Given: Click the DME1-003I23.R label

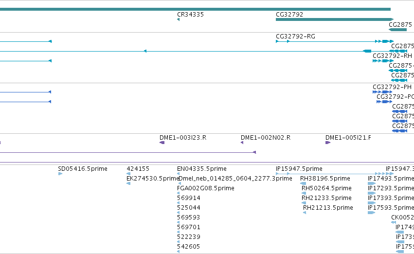Looking at the screenshot, I should point(183,138).
